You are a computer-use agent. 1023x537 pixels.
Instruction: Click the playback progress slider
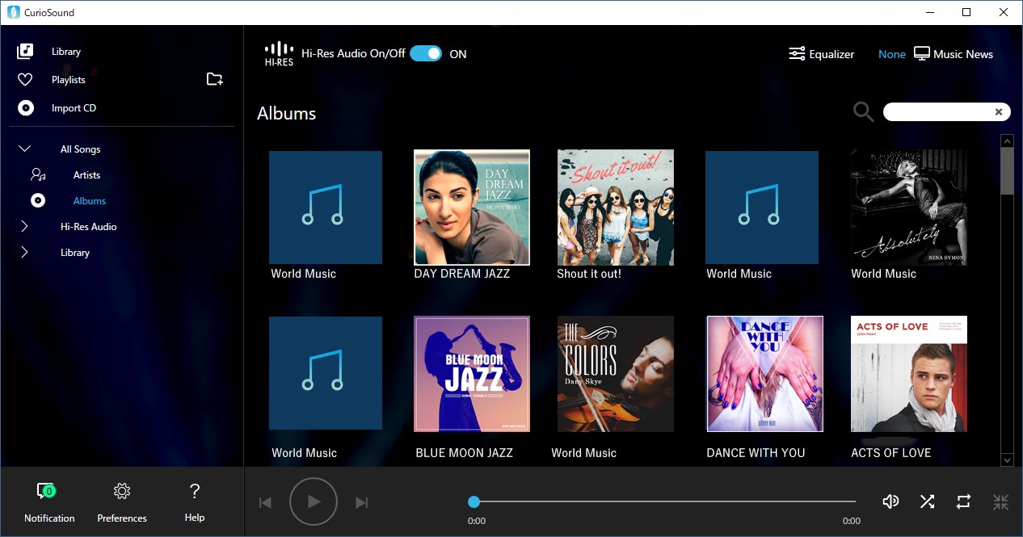point(663,501)
